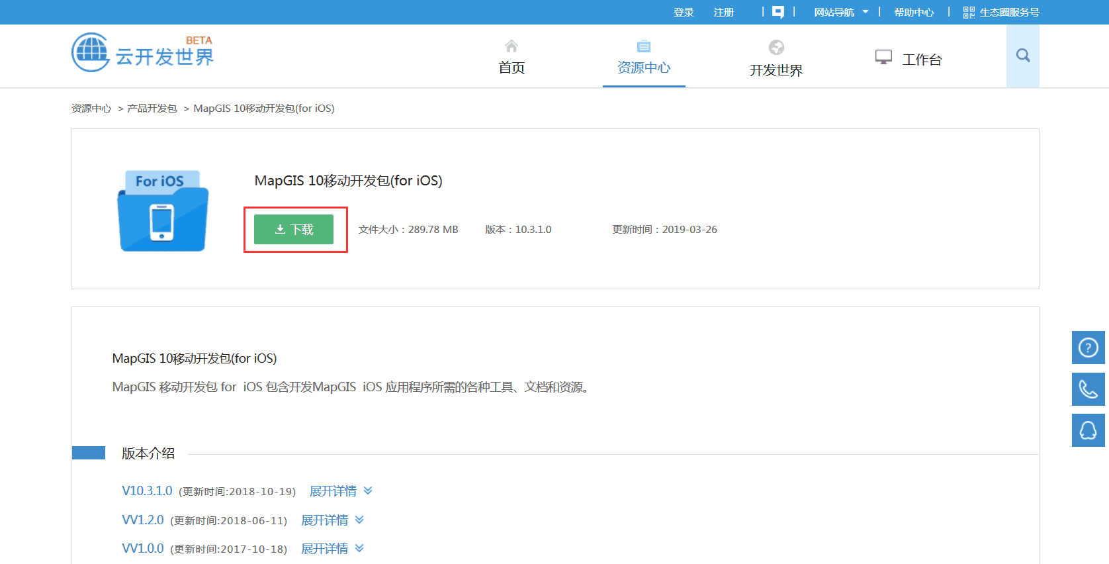The image size is (1109, 564).
Task: Click the For iOS folder thumbnail
Action: click(x=163, y=211)
